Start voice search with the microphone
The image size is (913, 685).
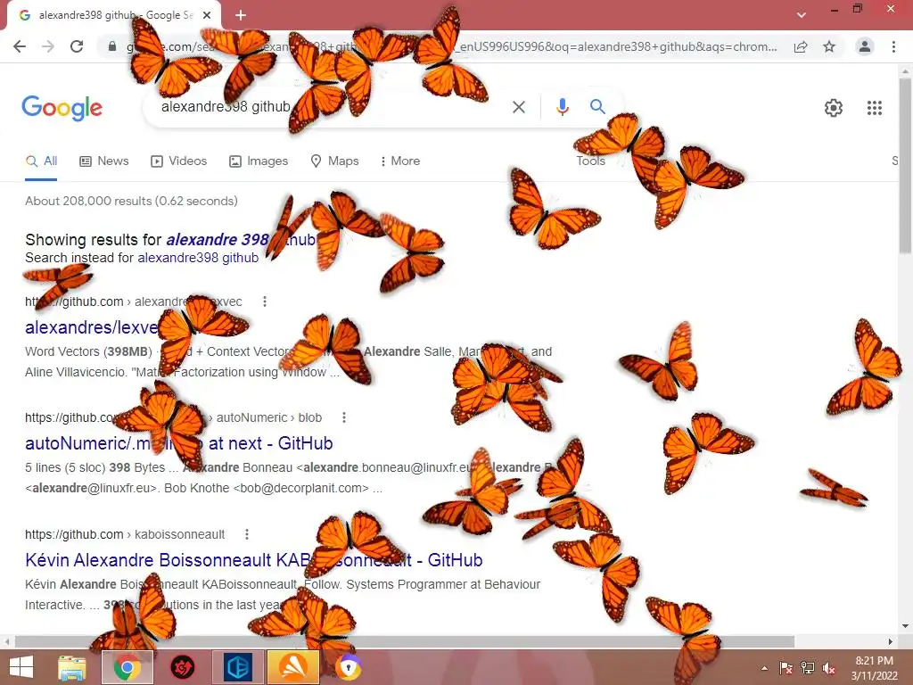click(562, 107)
